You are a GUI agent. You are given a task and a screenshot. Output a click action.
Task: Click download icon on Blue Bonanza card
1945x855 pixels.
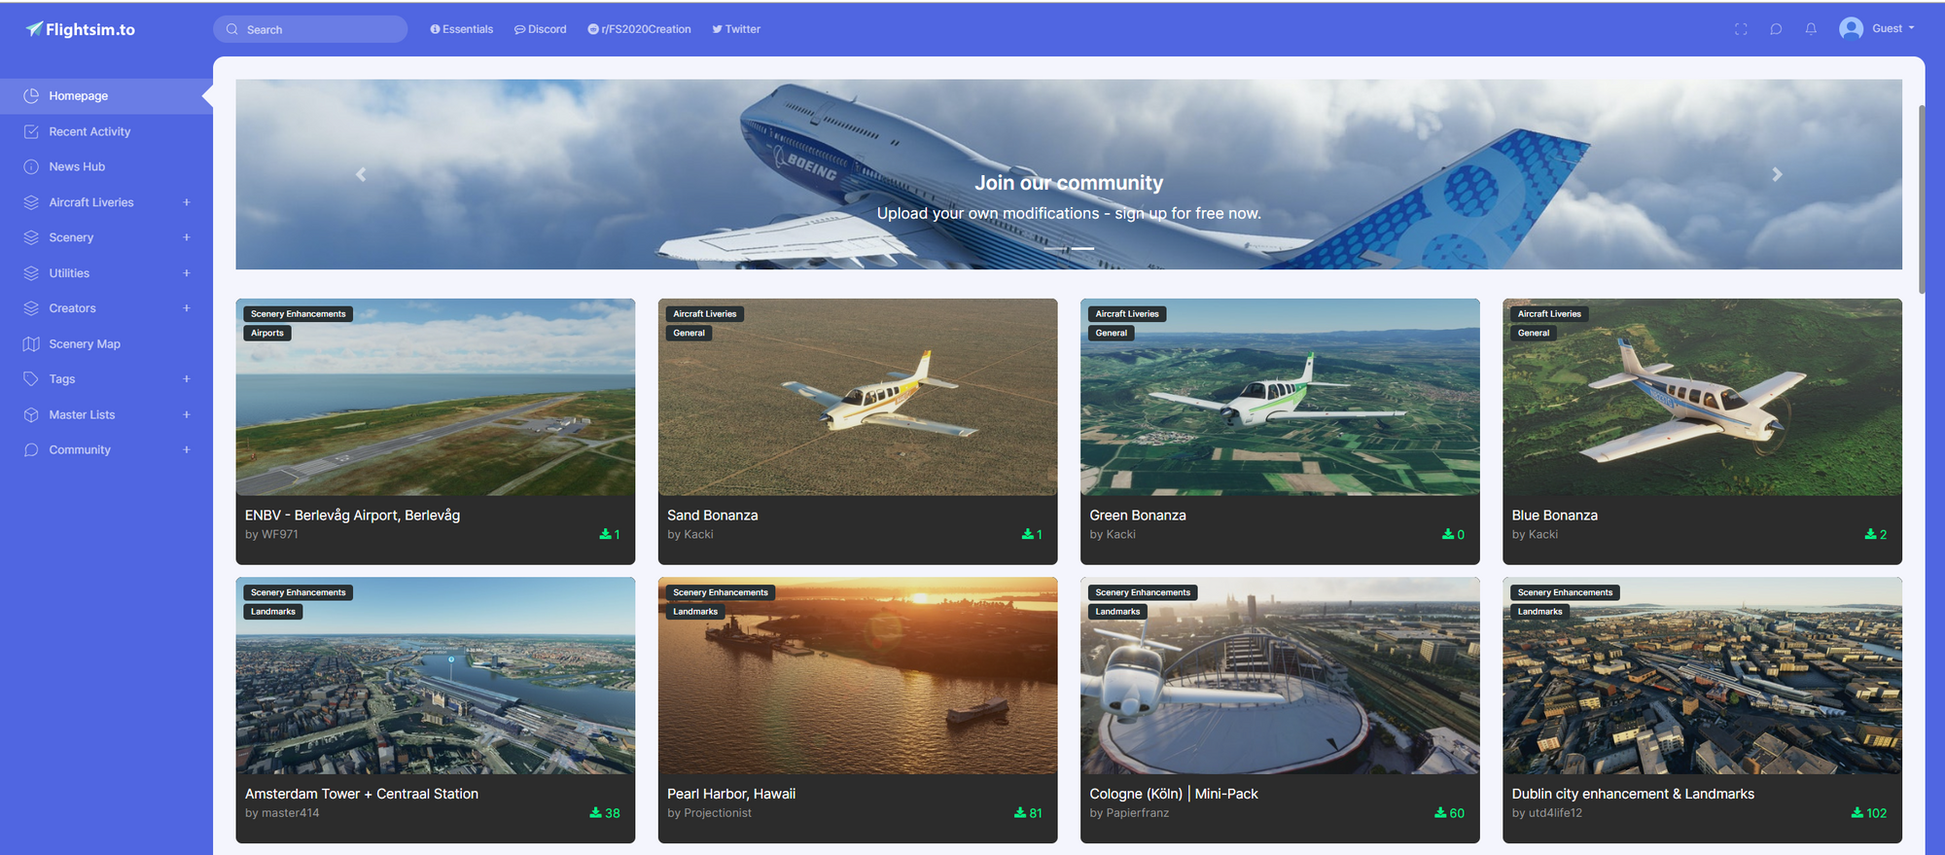[1870, 534]
